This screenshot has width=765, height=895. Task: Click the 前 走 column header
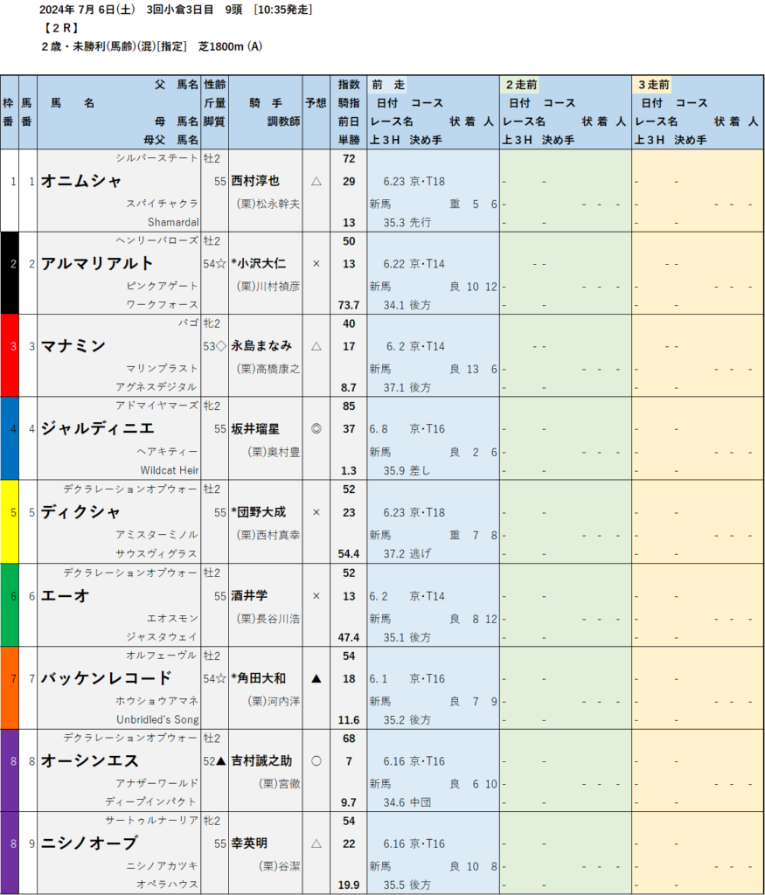point(388,85)
